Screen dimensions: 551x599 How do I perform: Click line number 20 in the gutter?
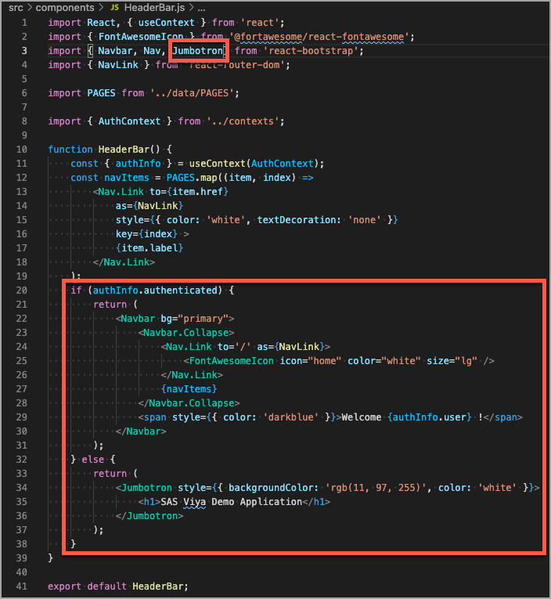[22, 290]
